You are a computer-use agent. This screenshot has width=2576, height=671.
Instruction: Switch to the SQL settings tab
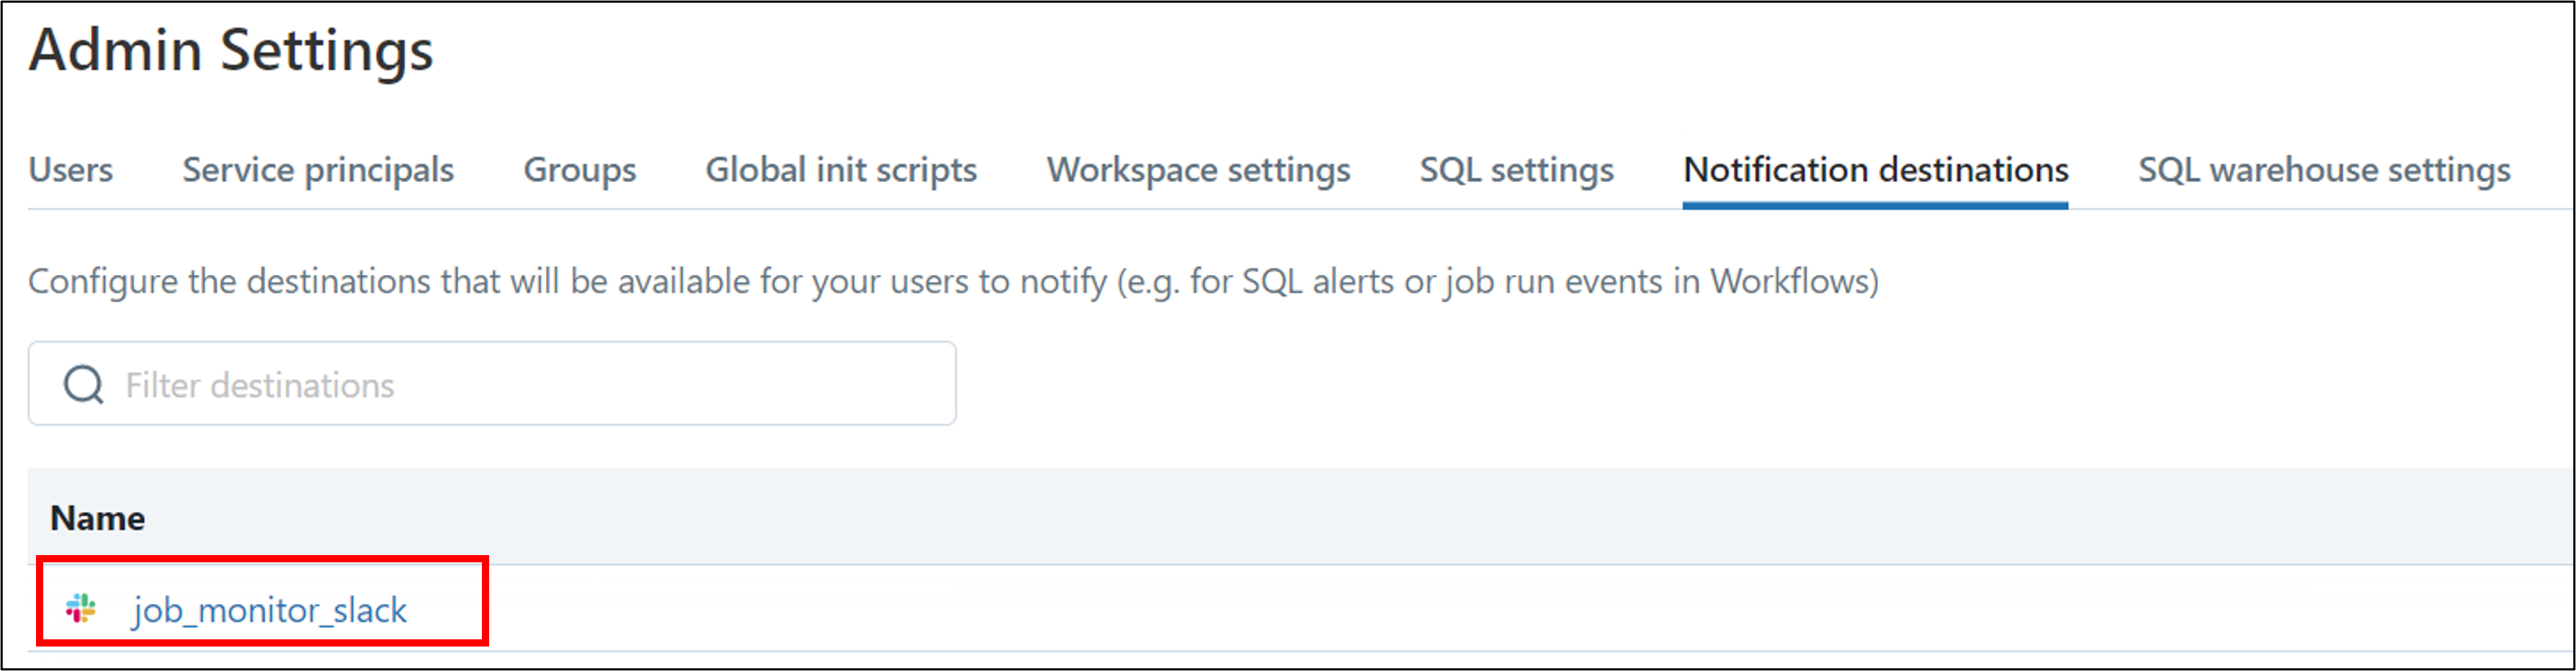click(x=1516, y=170)
